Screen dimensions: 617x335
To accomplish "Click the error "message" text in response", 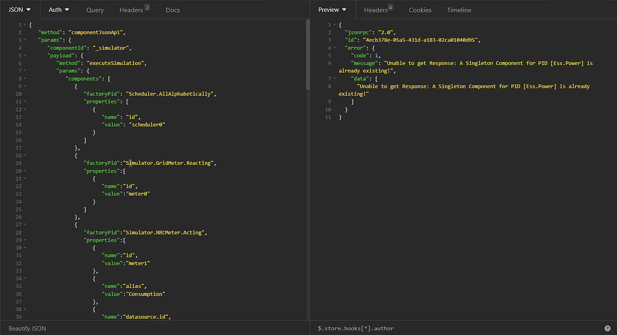I will pyautogui.click(x=466, y=67).
